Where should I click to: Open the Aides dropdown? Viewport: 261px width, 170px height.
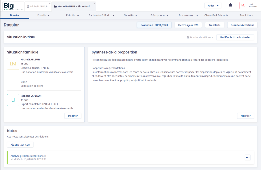coord(213,5)
